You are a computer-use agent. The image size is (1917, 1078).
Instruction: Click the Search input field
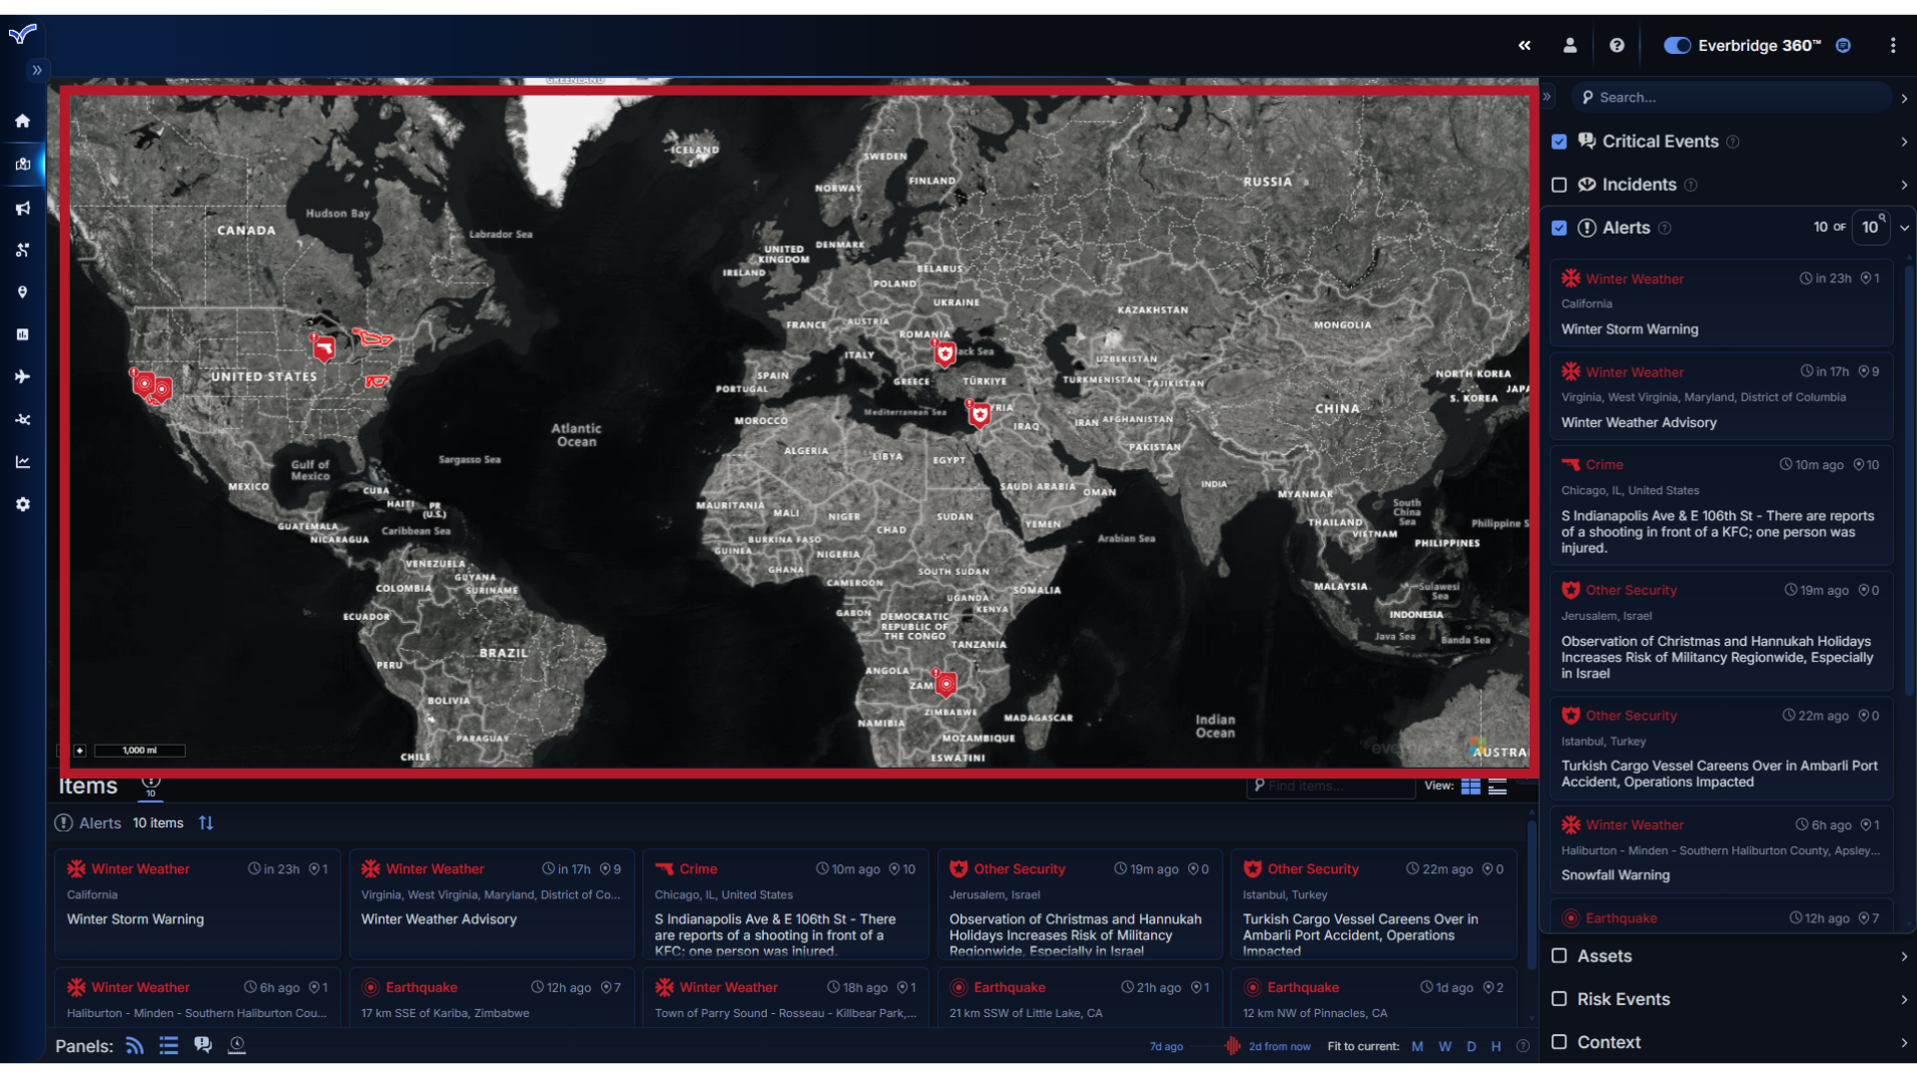pyautogui.click(x=1728, y=96)
